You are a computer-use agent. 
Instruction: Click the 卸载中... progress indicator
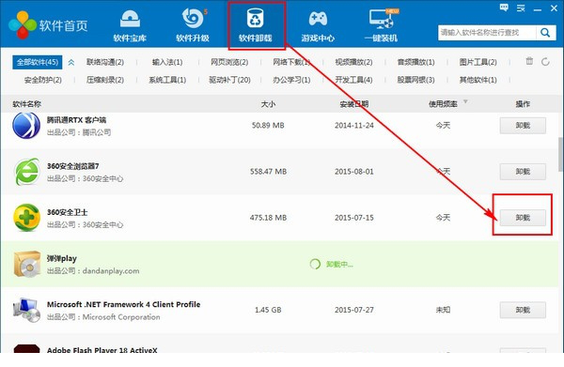331,265
